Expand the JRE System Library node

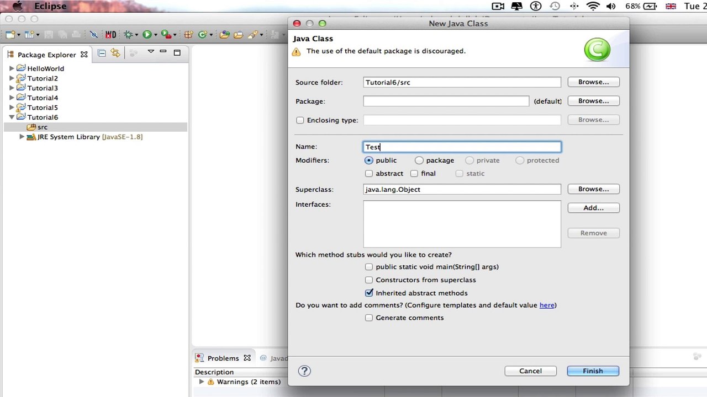(x=22, y=137)
